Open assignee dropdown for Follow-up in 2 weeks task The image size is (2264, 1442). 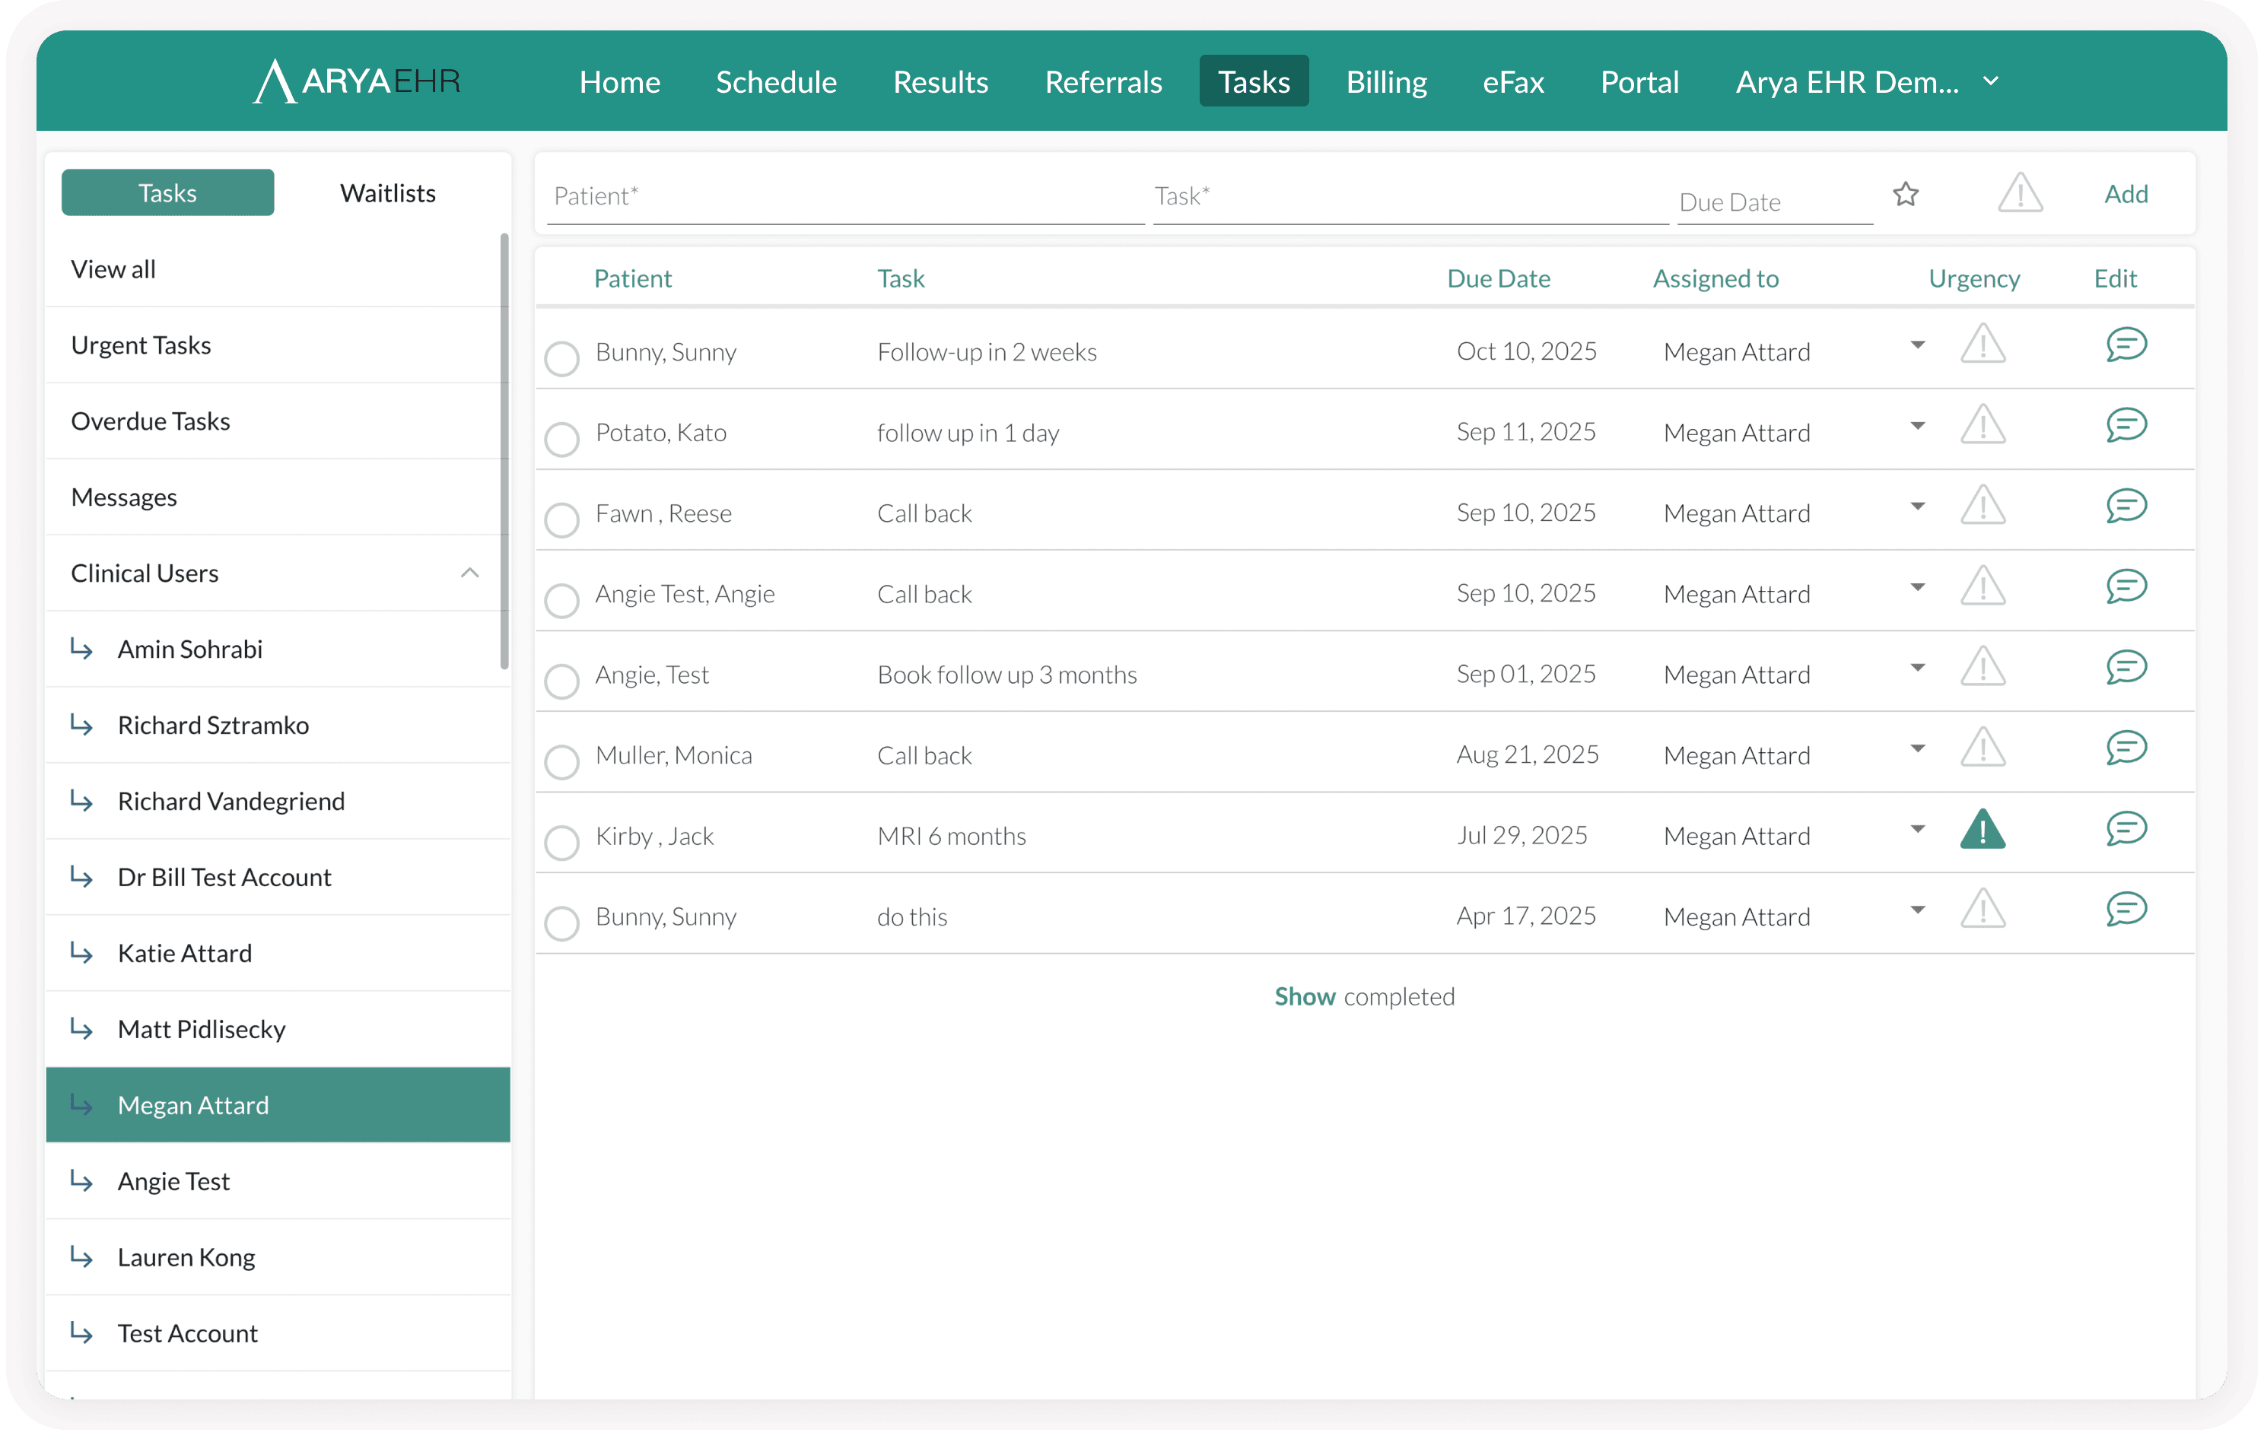tap(1918, 345)
